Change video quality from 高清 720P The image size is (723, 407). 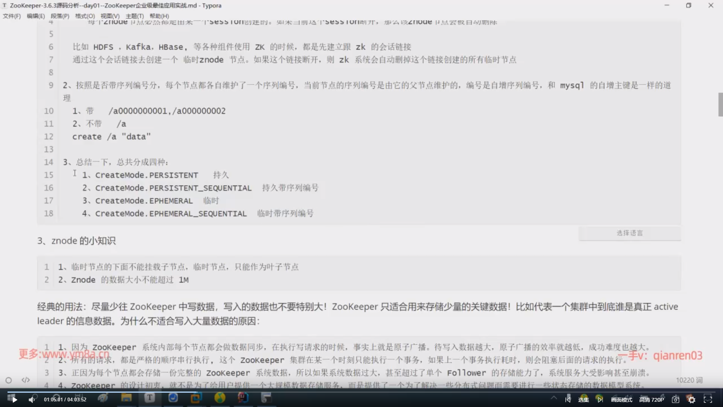pos(651,399)
